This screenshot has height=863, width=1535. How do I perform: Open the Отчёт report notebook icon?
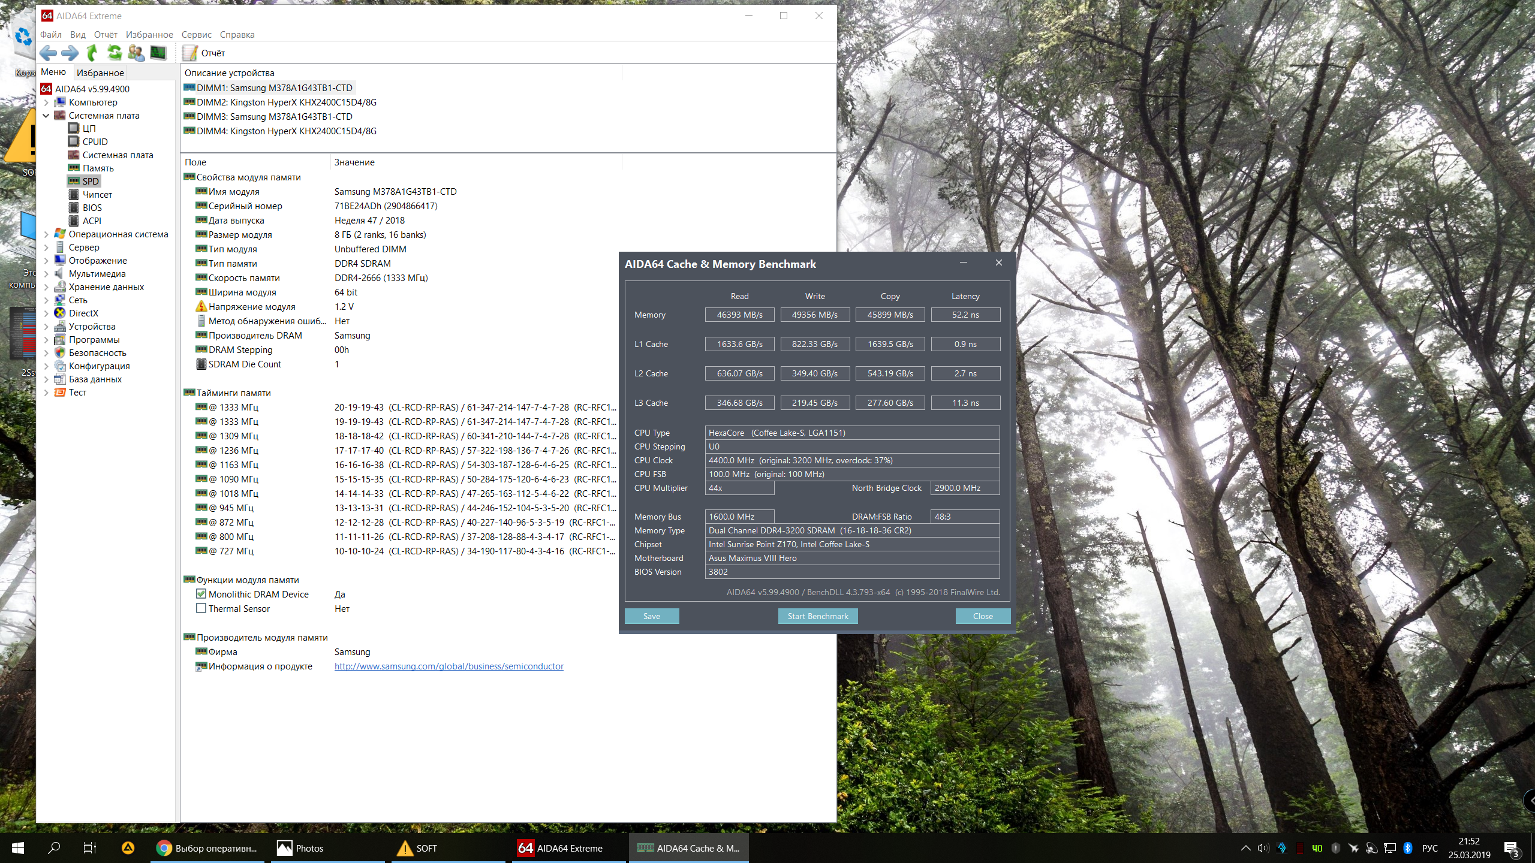click(190, 53)
